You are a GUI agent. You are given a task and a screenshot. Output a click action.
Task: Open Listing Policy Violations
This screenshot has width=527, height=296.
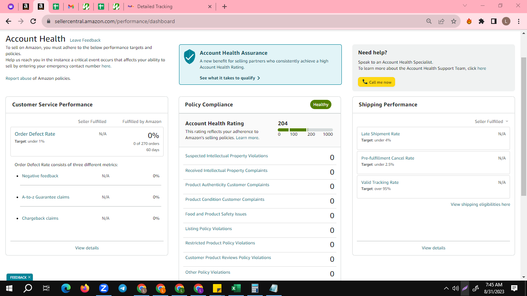[x=208, y=229]
